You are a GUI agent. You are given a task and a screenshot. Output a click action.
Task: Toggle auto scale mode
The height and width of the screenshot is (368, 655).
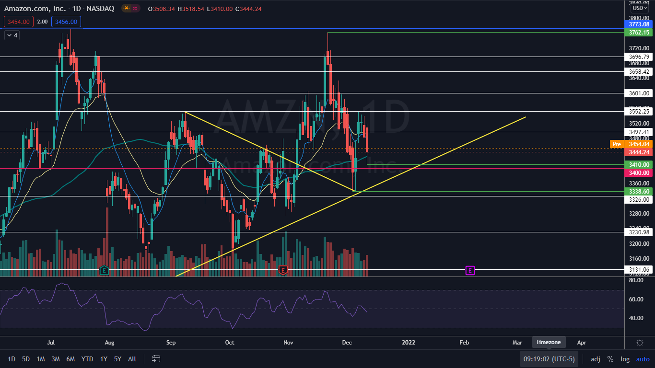coord(643,359)
